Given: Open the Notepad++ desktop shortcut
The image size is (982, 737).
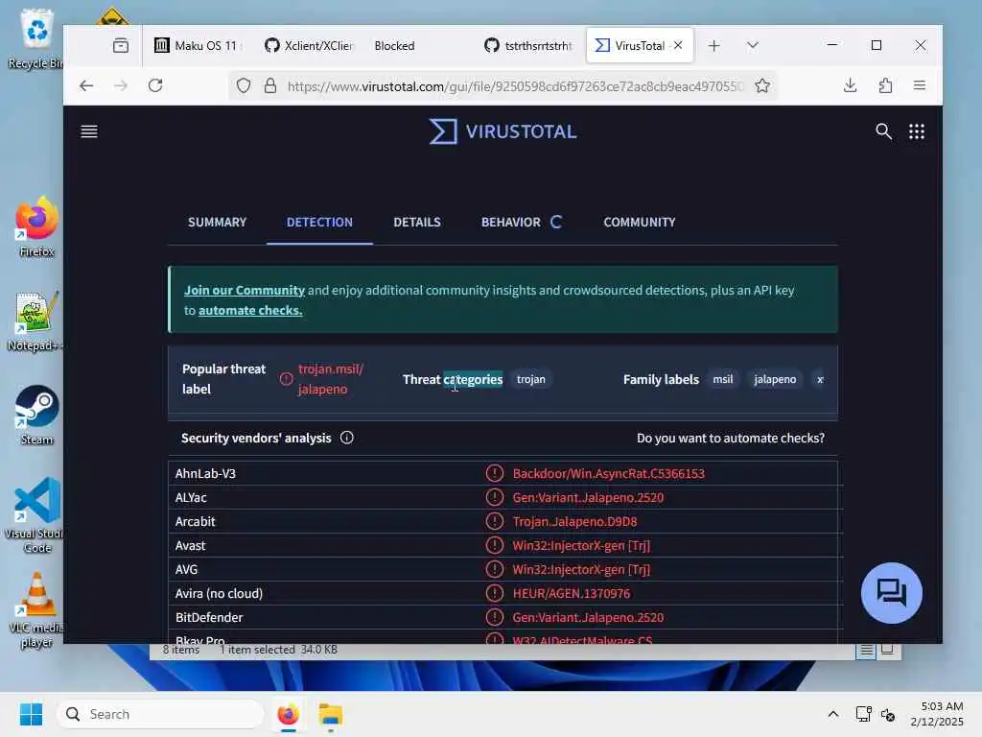Looking at the screenshot, I should 36,321.
